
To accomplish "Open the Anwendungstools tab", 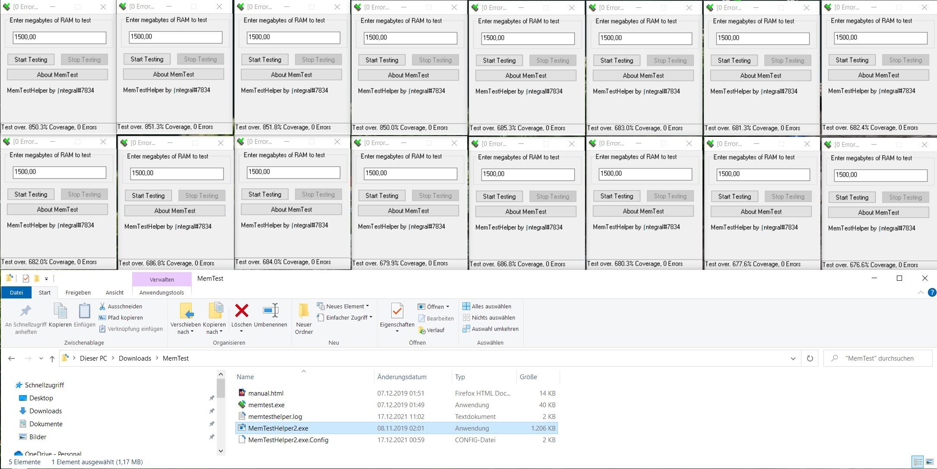I will tap(161, 292).
